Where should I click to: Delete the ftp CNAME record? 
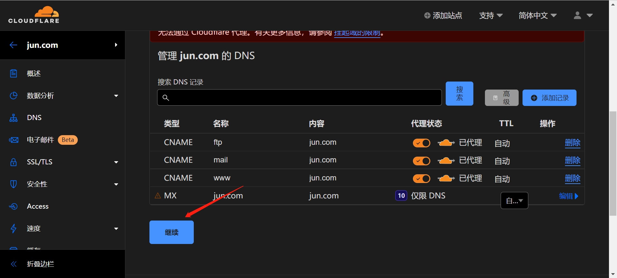coord(573,143)
